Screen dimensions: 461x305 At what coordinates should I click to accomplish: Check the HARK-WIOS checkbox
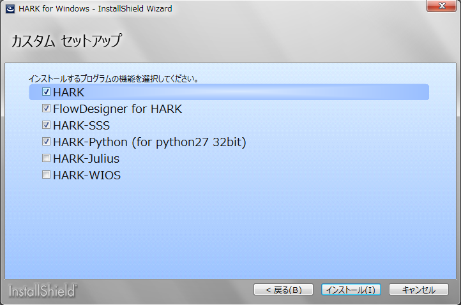[x=46, y=175]
